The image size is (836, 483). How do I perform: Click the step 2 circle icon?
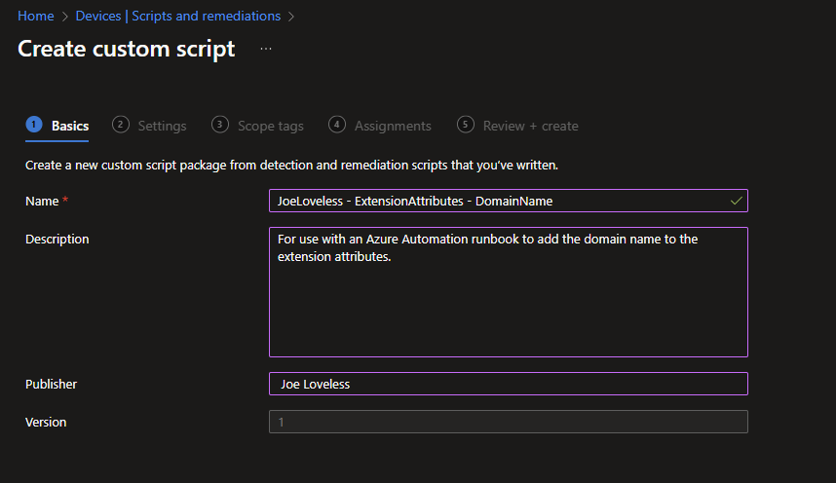pyautogui.click(x=121, y=125)
